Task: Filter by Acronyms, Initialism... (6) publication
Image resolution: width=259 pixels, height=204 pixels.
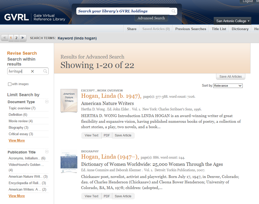Action: click(x=27, y=158)
